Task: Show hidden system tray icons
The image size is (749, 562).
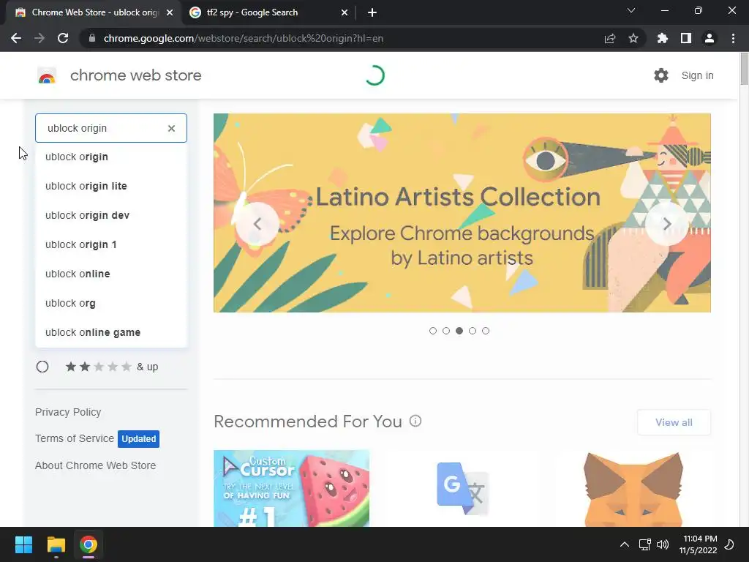Action: pyautogui.click(x=625, y=544)
